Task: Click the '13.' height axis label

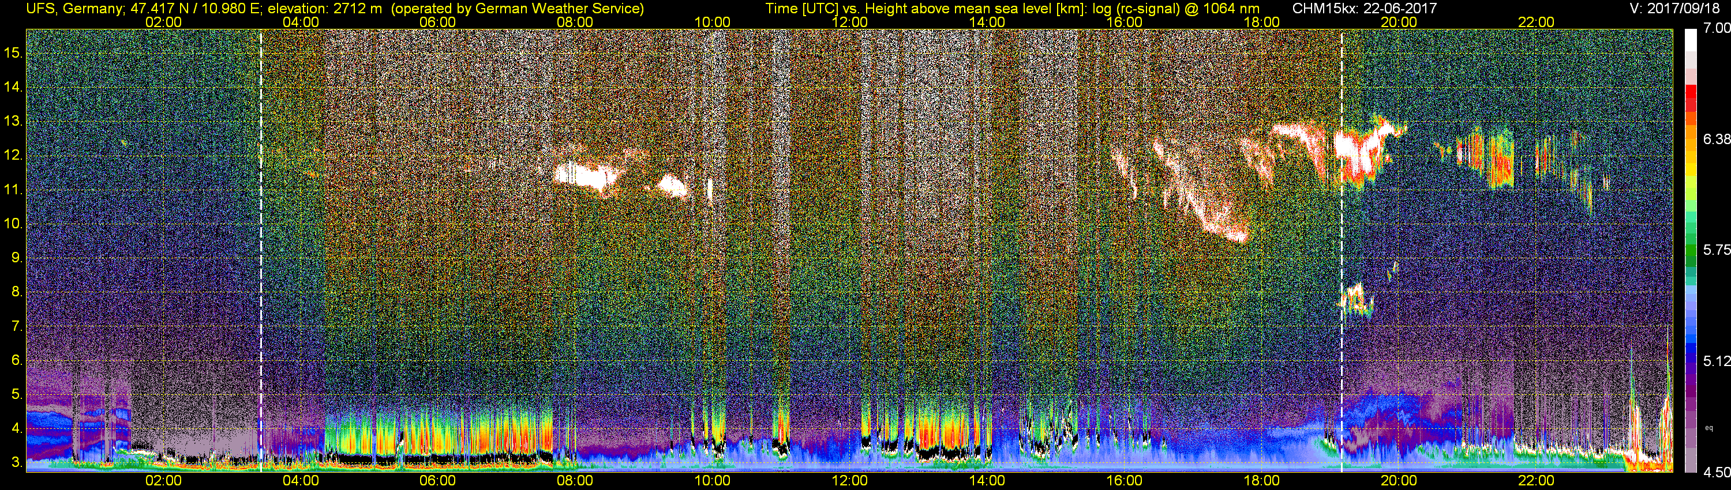Action: tap(13, 121)
